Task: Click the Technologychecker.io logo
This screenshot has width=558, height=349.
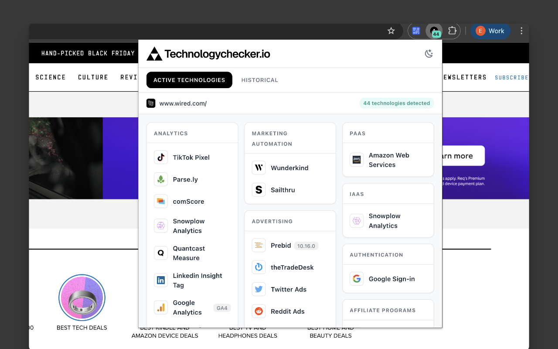Action: [208, 54]
